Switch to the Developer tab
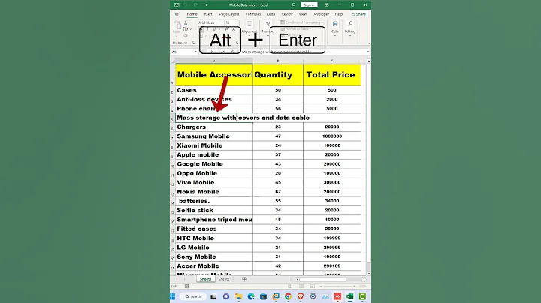The height and width of the screenshot is (303, 541). (321, 14)
